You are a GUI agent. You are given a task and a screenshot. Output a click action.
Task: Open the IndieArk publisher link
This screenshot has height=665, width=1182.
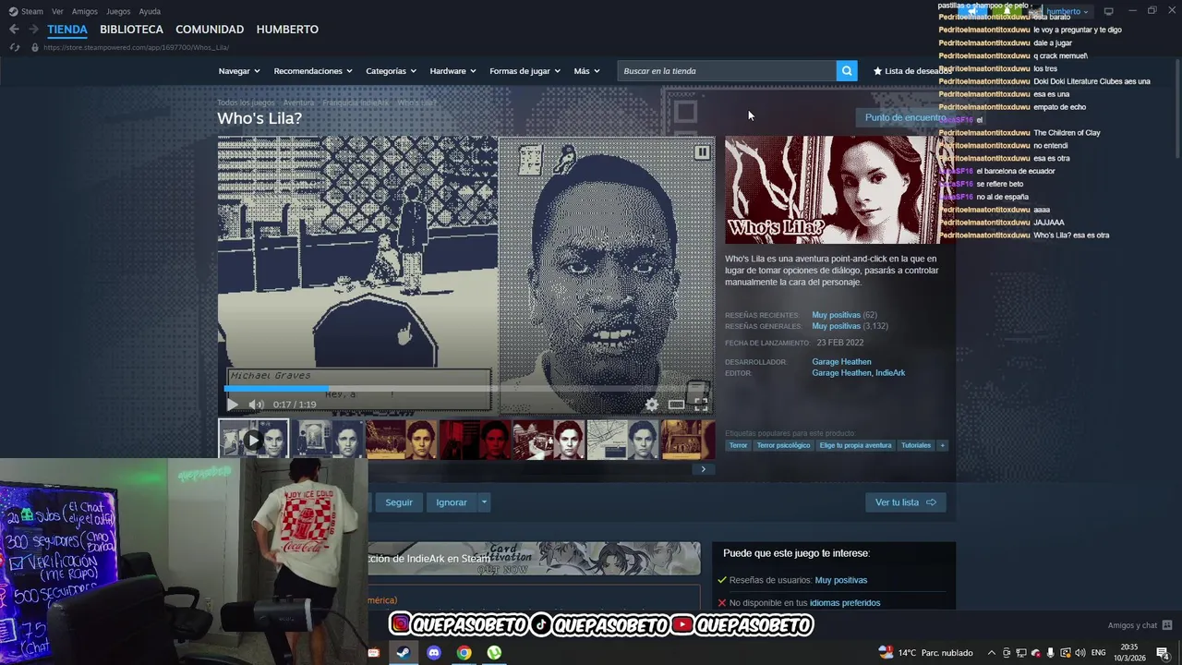pos(890,373)
